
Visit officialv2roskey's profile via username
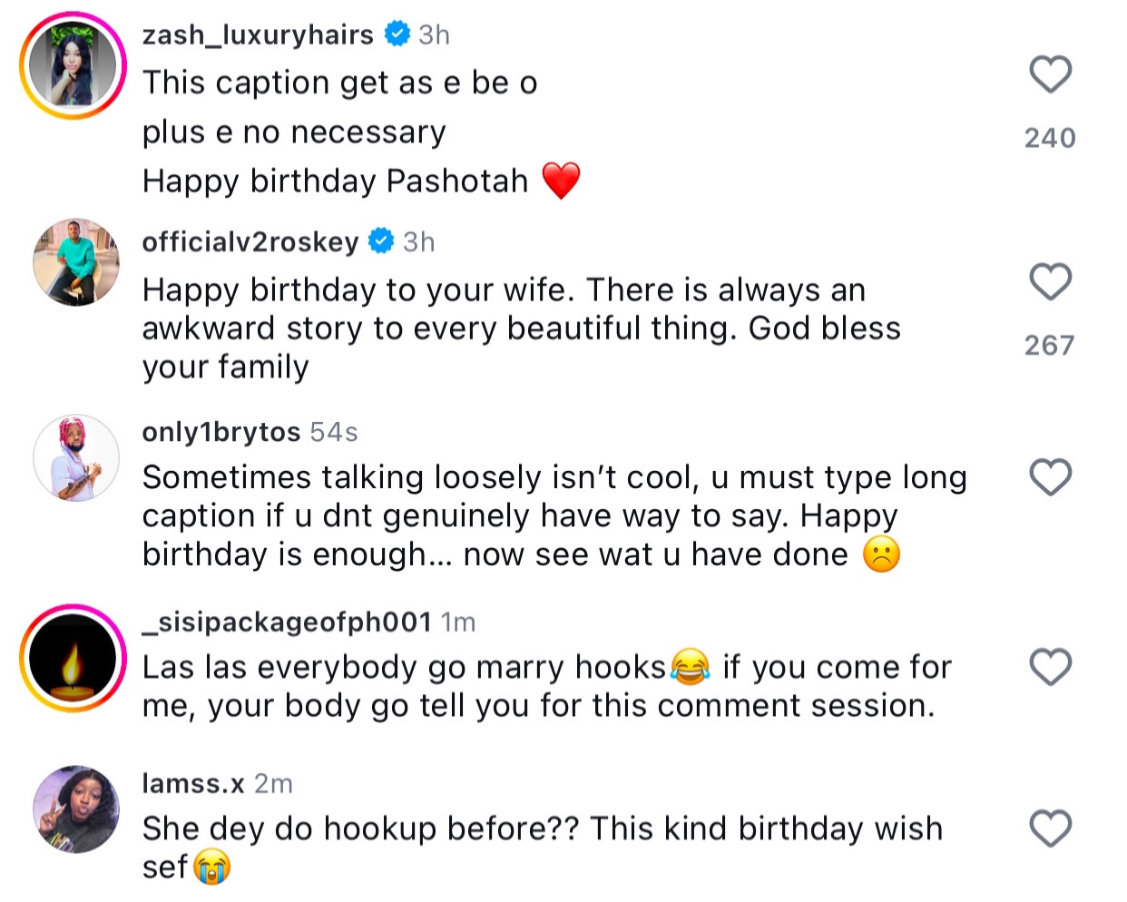point(250,242)
